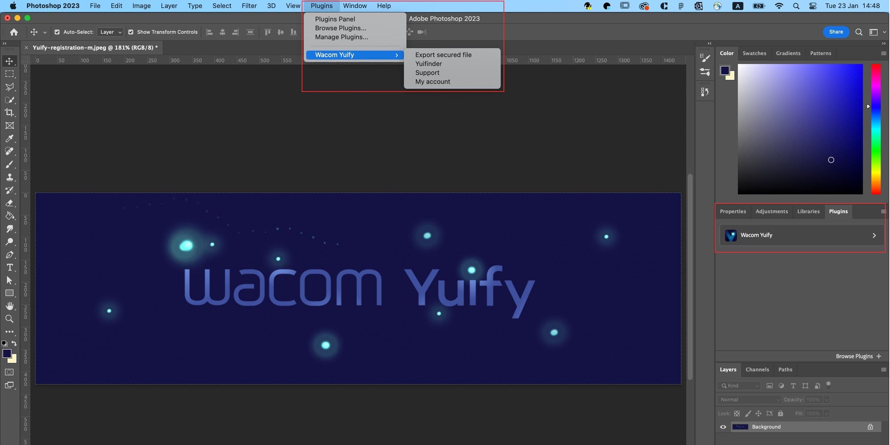Select the Frame tool

tap(10, 126)
